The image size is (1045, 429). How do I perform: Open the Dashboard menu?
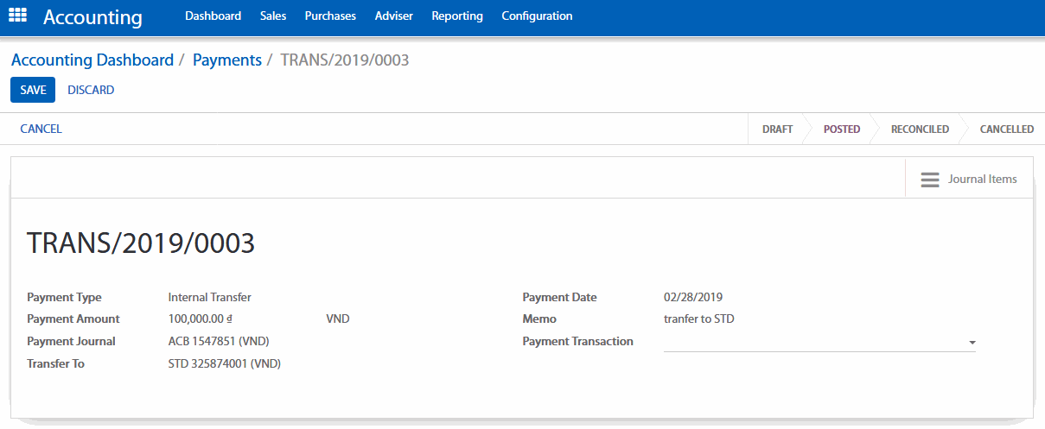(213, 16)
